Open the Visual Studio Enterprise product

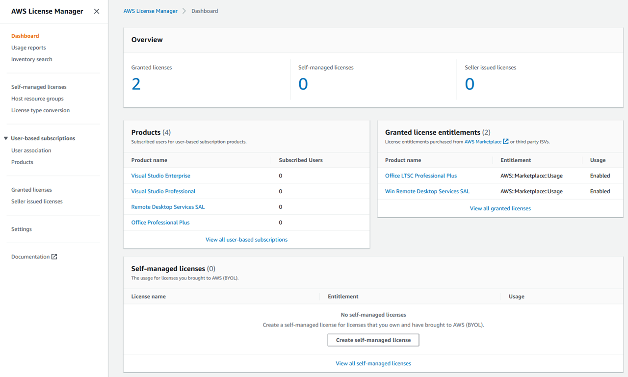click(161, 175)
